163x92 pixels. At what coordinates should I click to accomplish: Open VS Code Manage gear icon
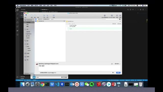point(18,77)
